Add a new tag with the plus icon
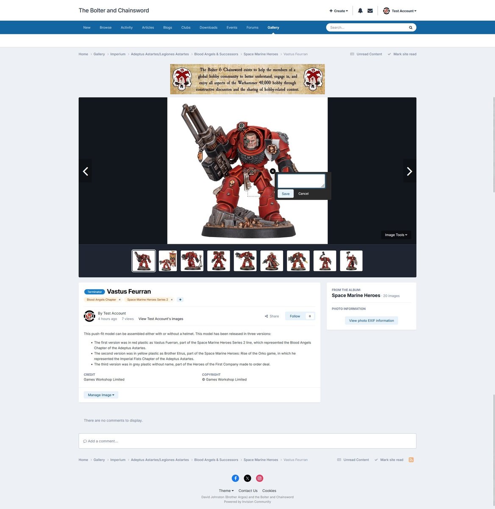The height and width of the screenshot is (509, 495). [180, 299]
